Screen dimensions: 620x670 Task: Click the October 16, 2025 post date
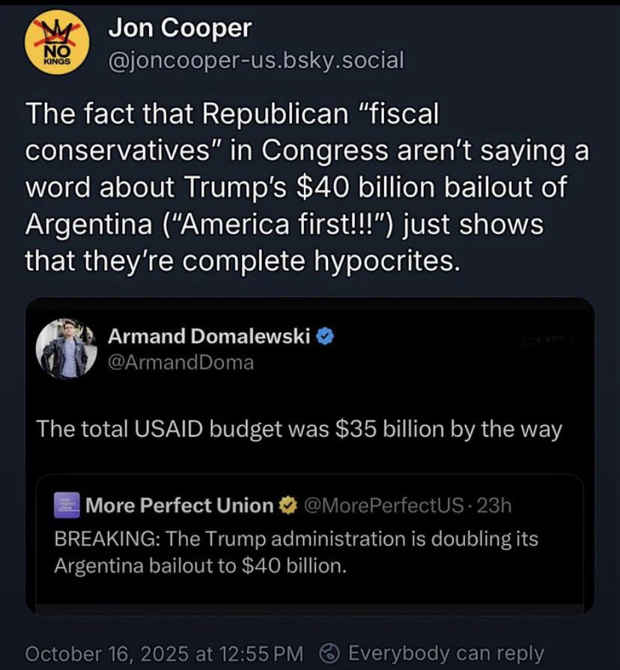(x=164, y=654)
